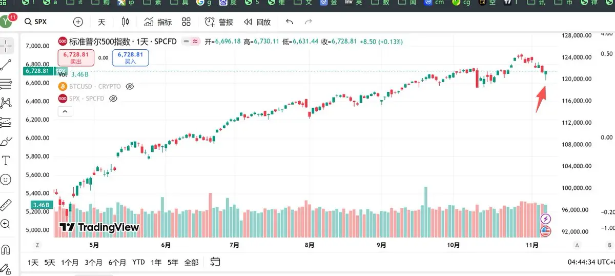615x276 pixels.
Task: Show the hidden SPX SPCFD series
Action: click(113, 98)
